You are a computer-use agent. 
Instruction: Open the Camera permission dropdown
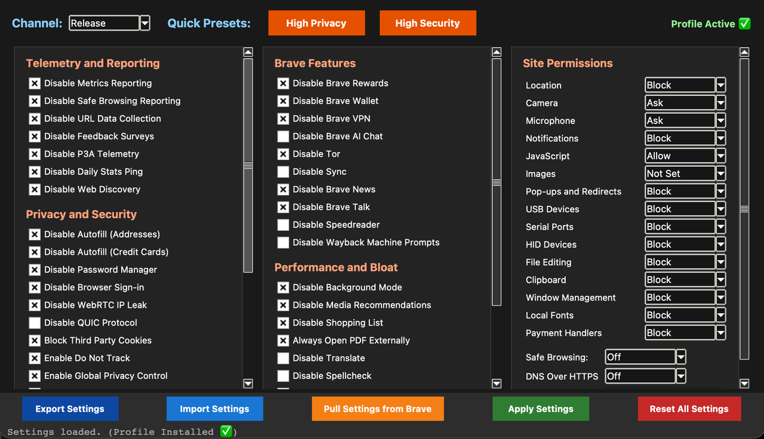pos(685,103)
